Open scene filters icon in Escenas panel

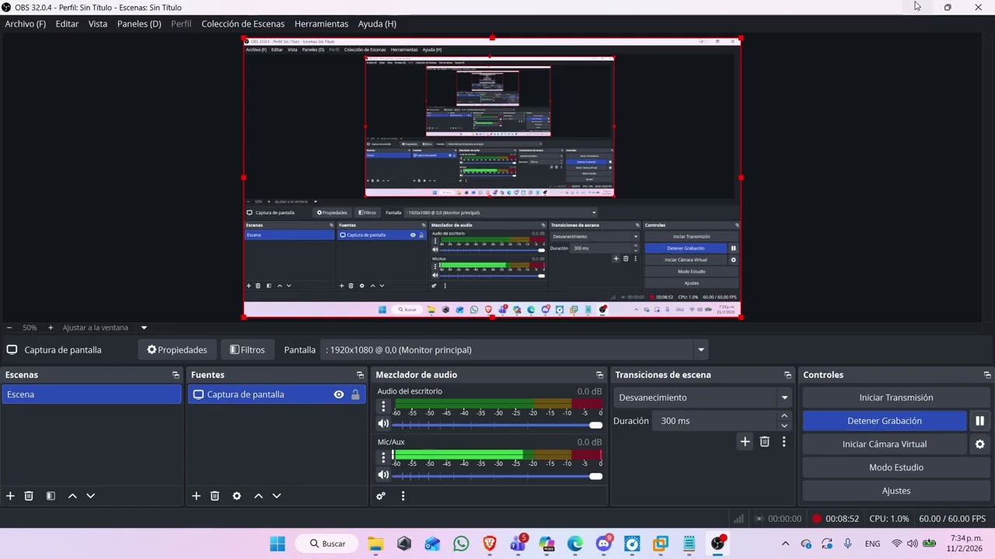pos(51,496)
